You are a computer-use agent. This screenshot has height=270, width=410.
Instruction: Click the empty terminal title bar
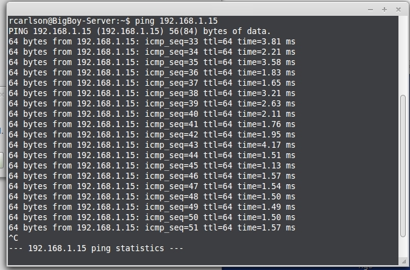coord(183,9)
